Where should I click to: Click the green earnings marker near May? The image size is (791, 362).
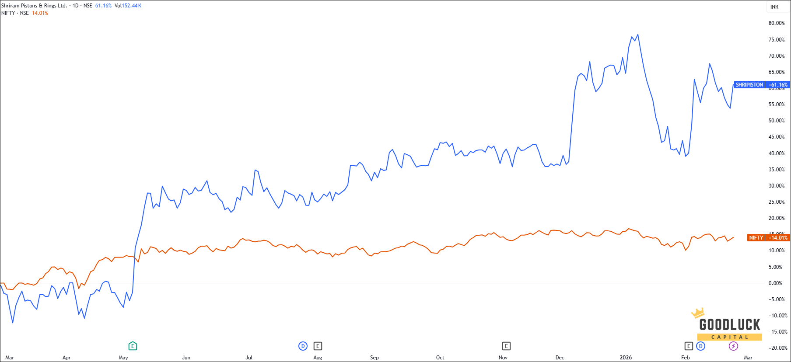click(133, 346)
